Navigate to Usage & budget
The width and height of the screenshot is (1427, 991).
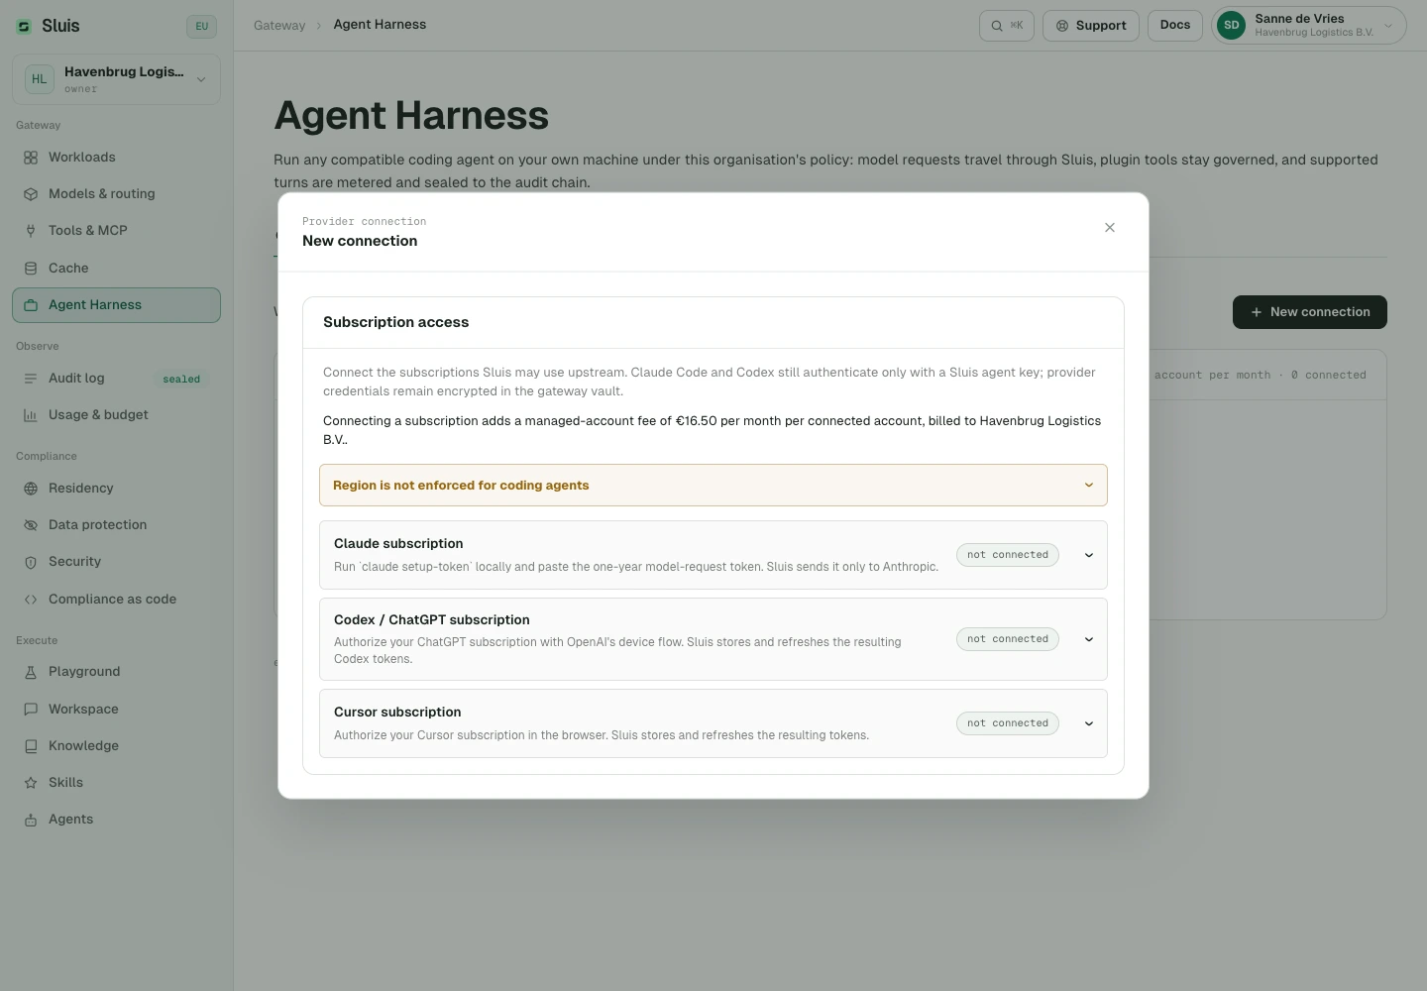pos(116,415)
